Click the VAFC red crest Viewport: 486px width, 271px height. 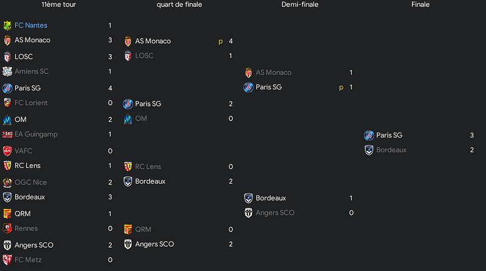[x=7, y=151]
